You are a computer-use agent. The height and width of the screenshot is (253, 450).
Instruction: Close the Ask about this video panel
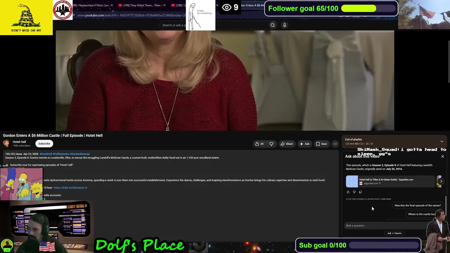point(443,156)
